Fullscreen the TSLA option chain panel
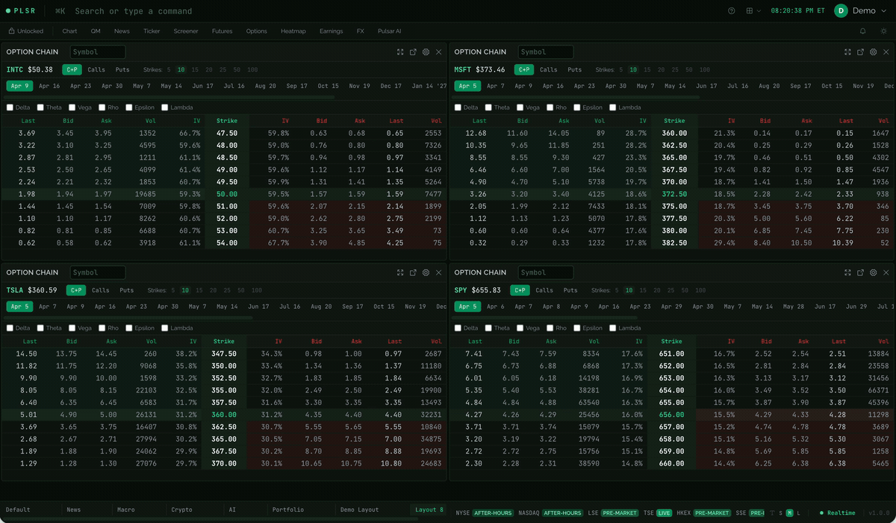Viewport: 896px width, 523px height. (400, 273)
